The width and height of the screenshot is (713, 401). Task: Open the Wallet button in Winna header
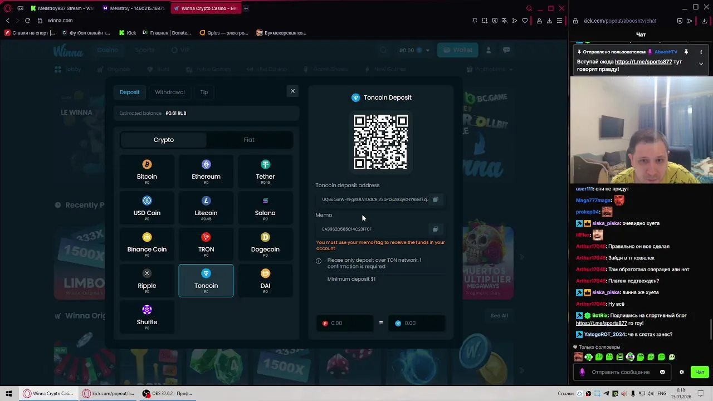click(458, 50)
